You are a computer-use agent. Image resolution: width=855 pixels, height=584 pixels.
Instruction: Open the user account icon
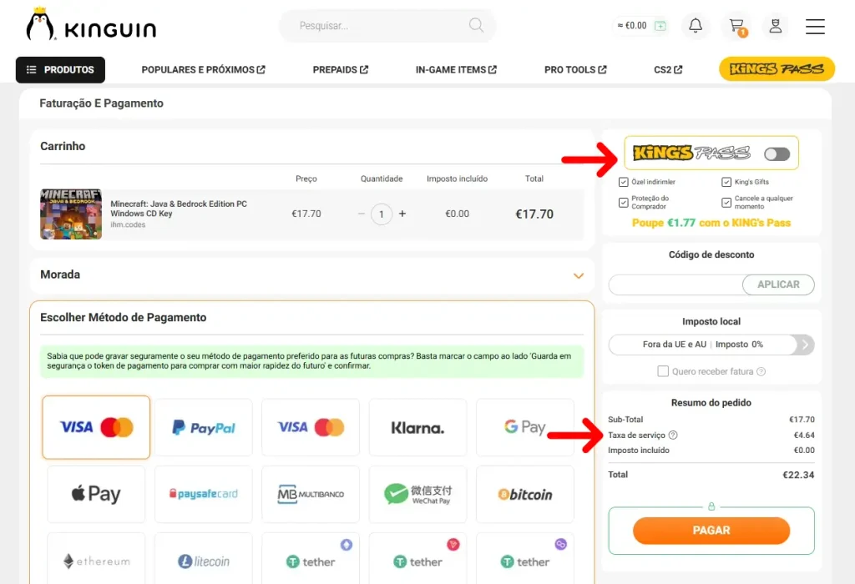[x=776, y=26]
